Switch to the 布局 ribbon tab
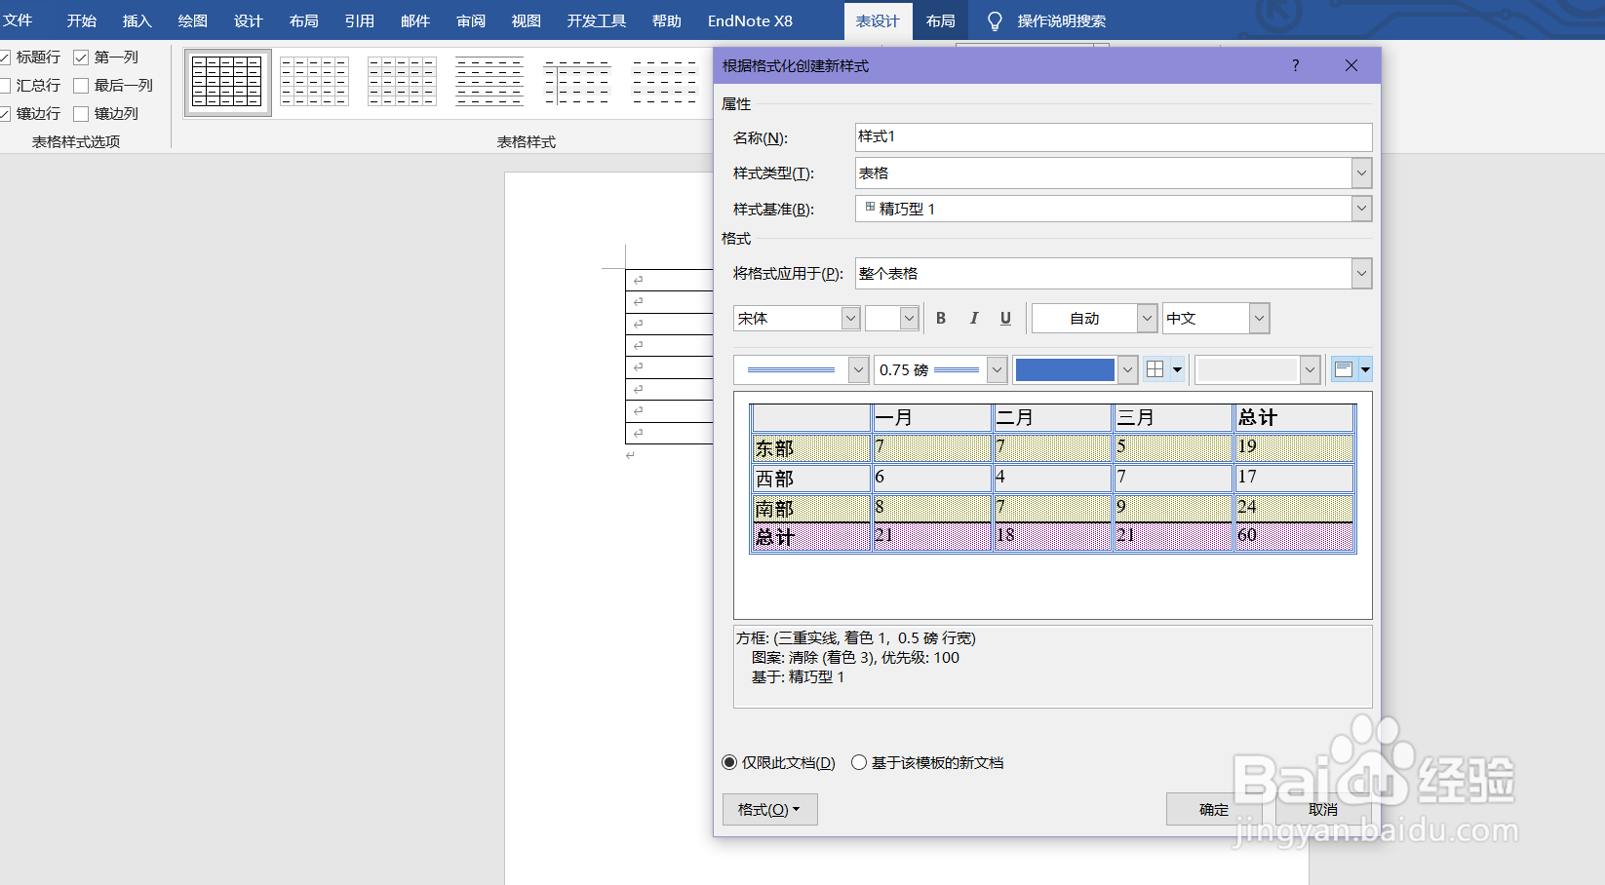 (939, 20)
